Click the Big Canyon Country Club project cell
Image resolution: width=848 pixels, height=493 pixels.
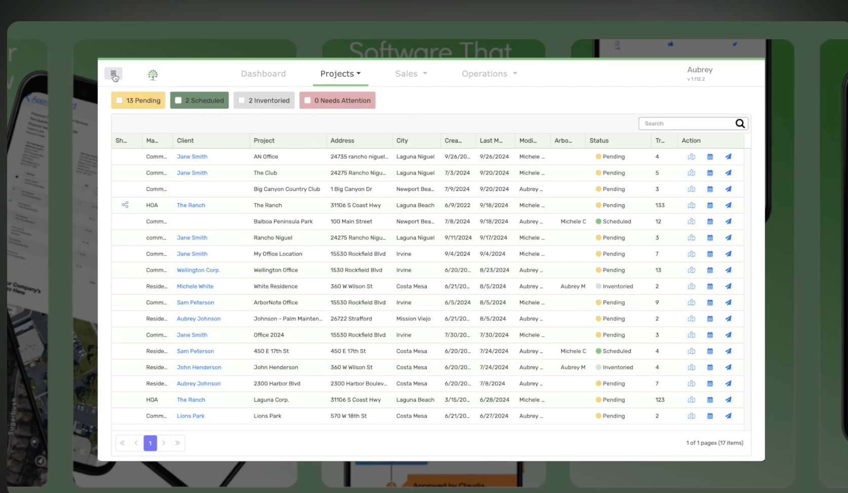[287, 189]
